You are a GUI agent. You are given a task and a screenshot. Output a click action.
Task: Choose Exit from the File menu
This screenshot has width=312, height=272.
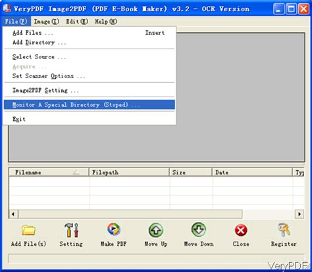(x=90, y=119)
